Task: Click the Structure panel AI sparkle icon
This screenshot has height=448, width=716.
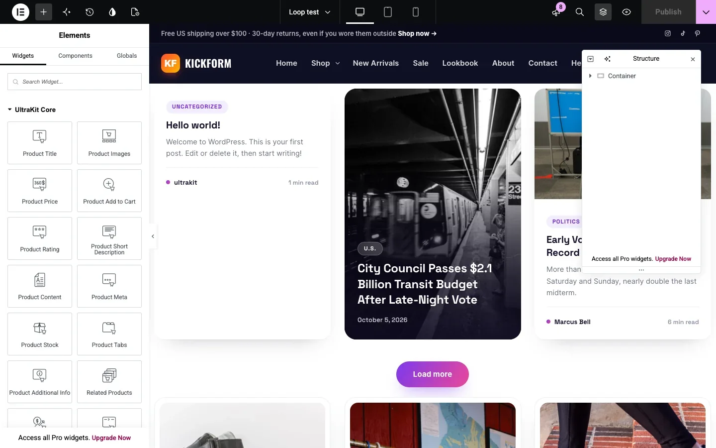Action: tap(608, 59)
